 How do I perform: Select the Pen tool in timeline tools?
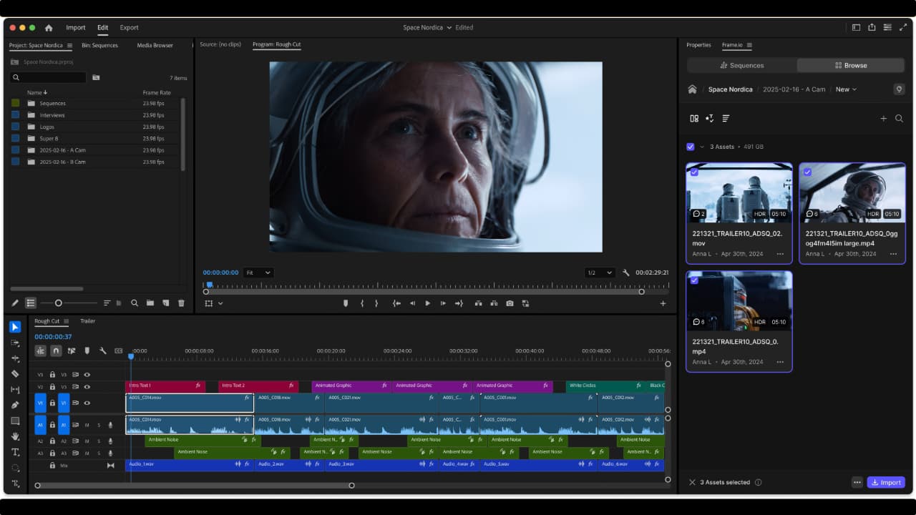pos(15,405)
